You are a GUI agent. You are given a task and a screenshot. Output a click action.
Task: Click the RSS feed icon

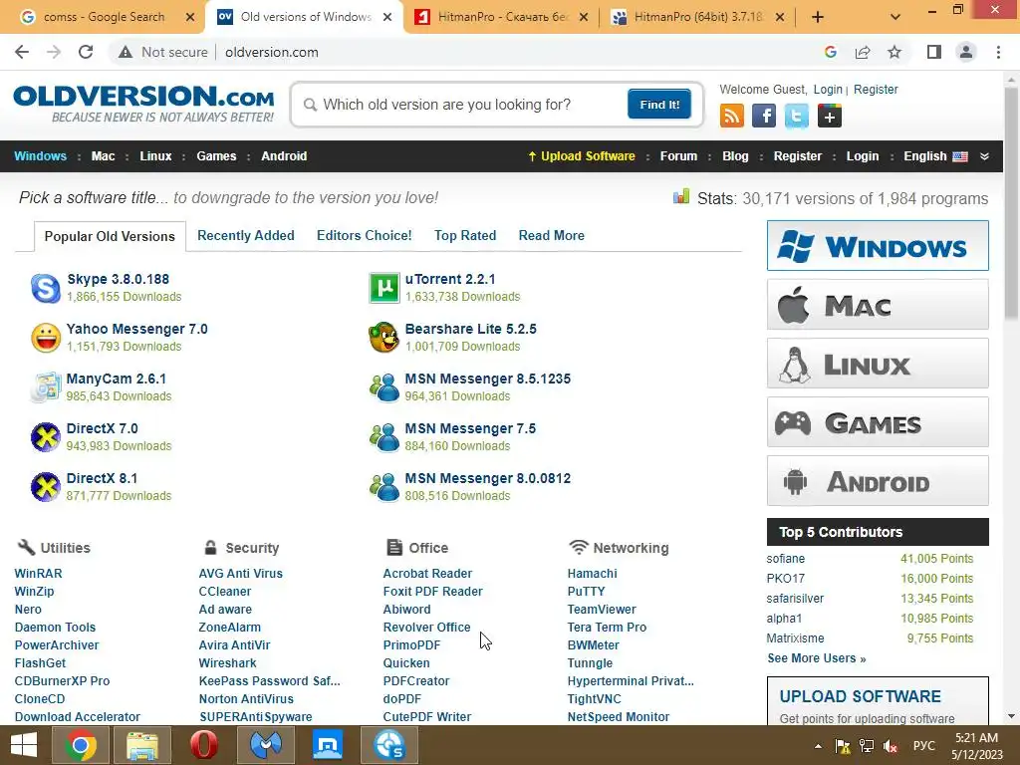(x=732, y=117)
